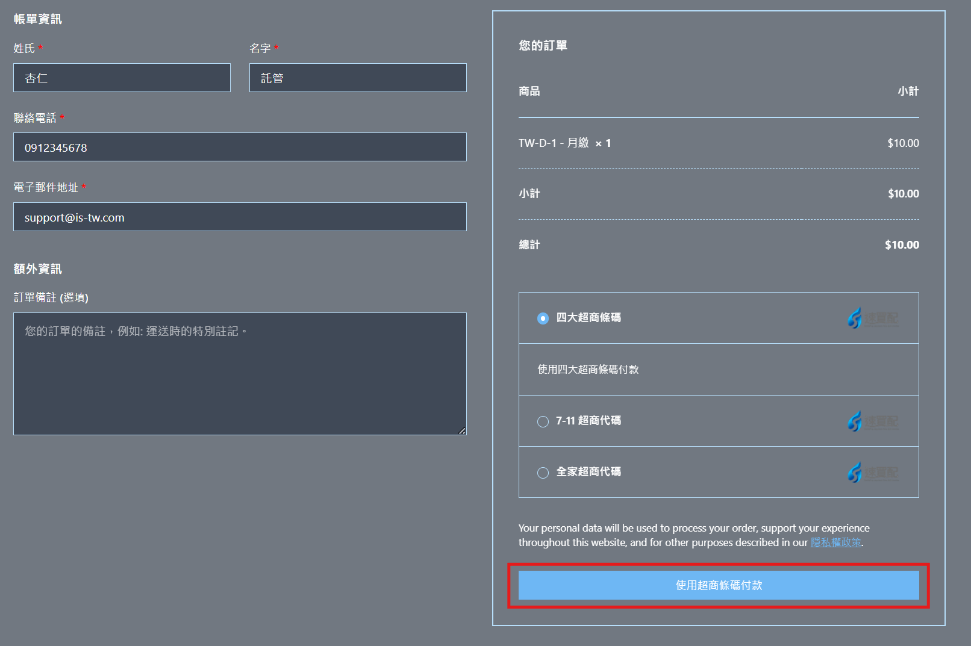This screenshot has height=646, width=971.
Task: Click the email field with support@is-tw.com
Action: click(240, 217)
